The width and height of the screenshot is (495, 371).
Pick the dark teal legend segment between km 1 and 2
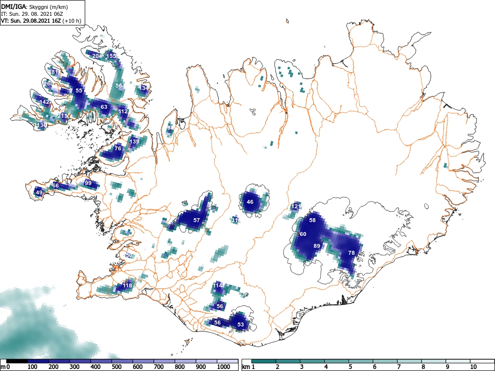click(x=264, y=361)
